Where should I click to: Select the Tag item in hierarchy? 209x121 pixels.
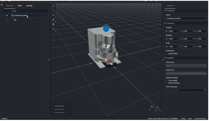[15, 20]
